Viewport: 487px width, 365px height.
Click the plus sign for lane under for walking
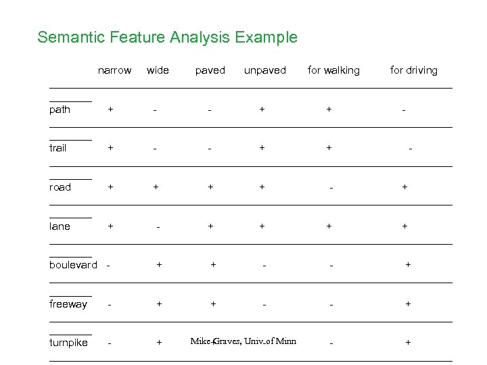pos(329,226)
